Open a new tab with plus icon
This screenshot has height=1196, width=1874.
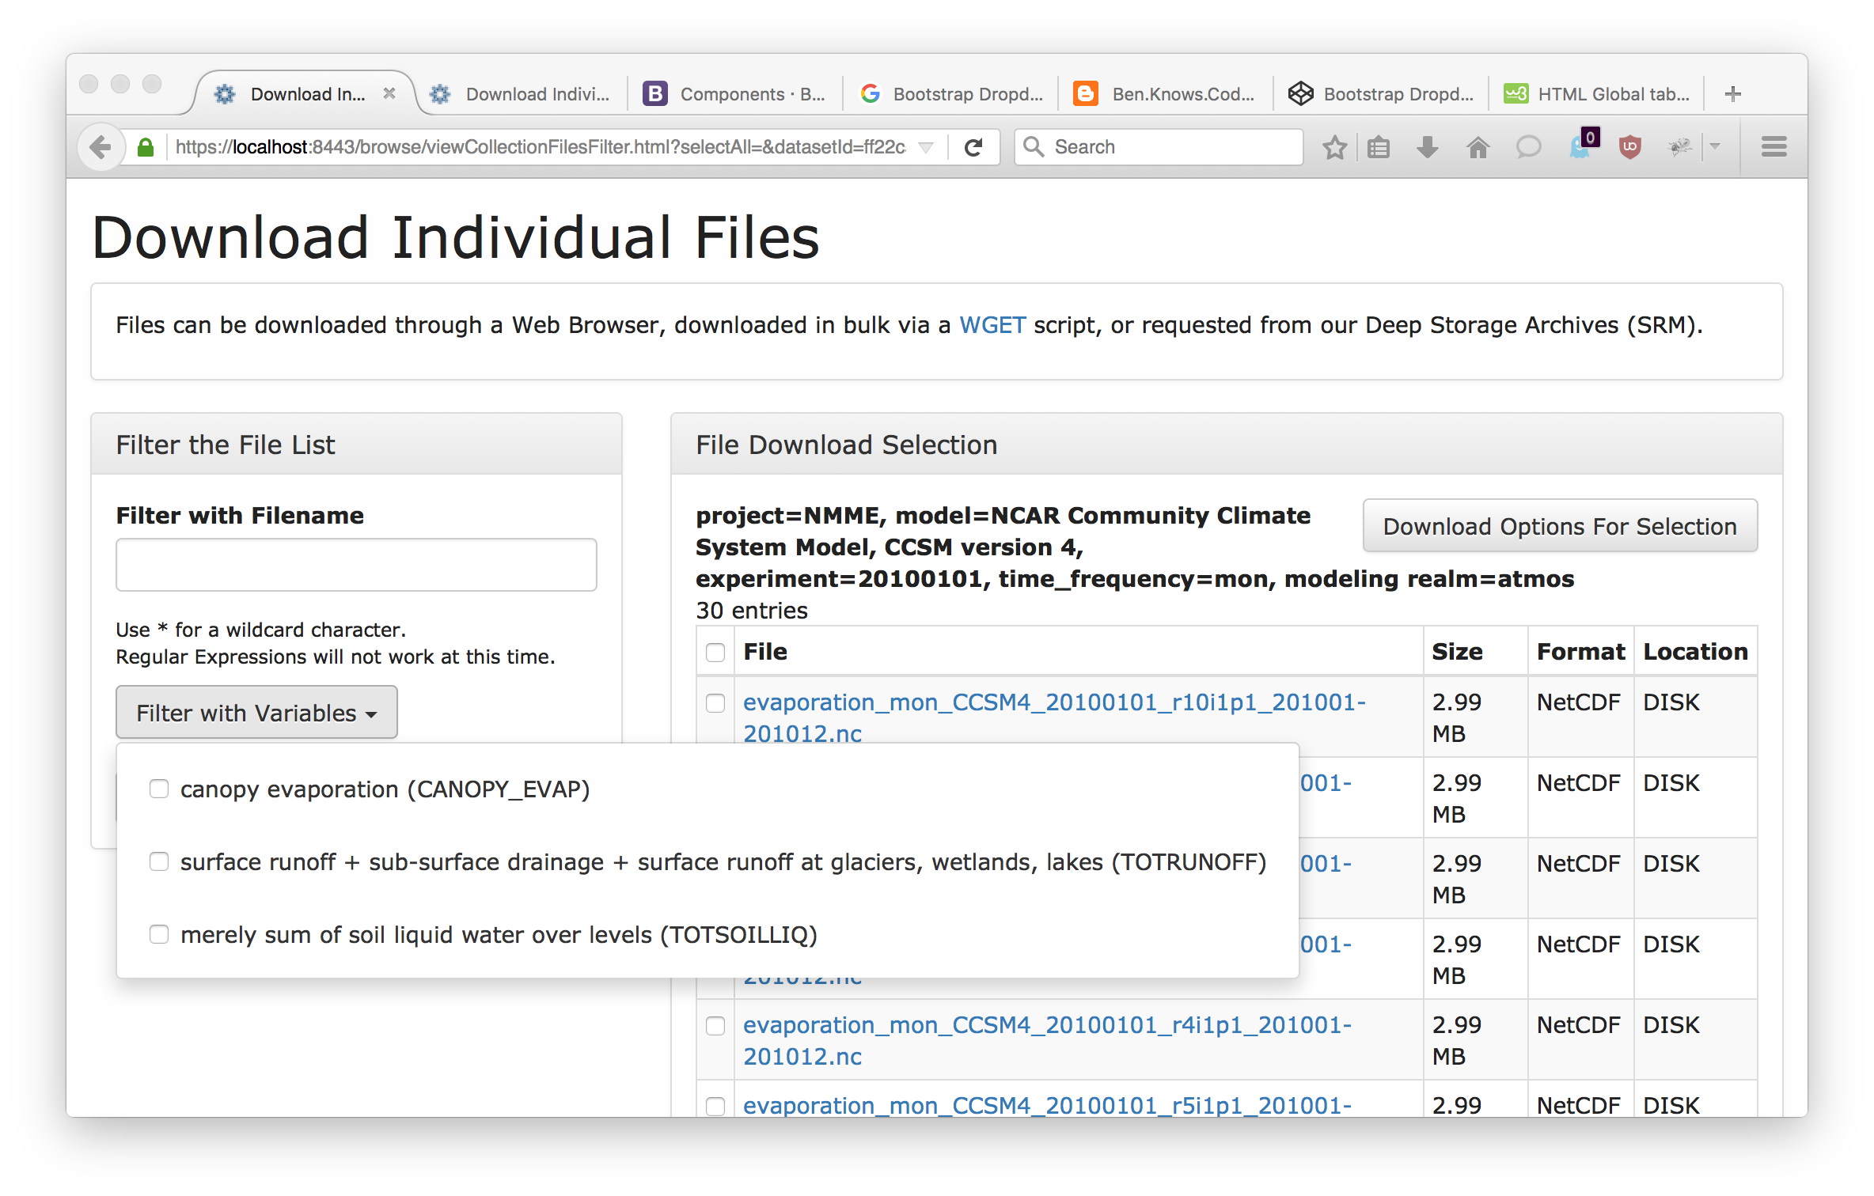(x=1732, y=94)
